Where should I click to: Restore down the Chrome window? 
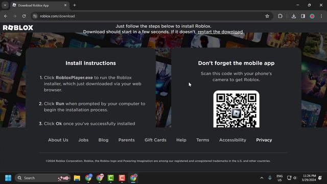(x=309, y=5)
